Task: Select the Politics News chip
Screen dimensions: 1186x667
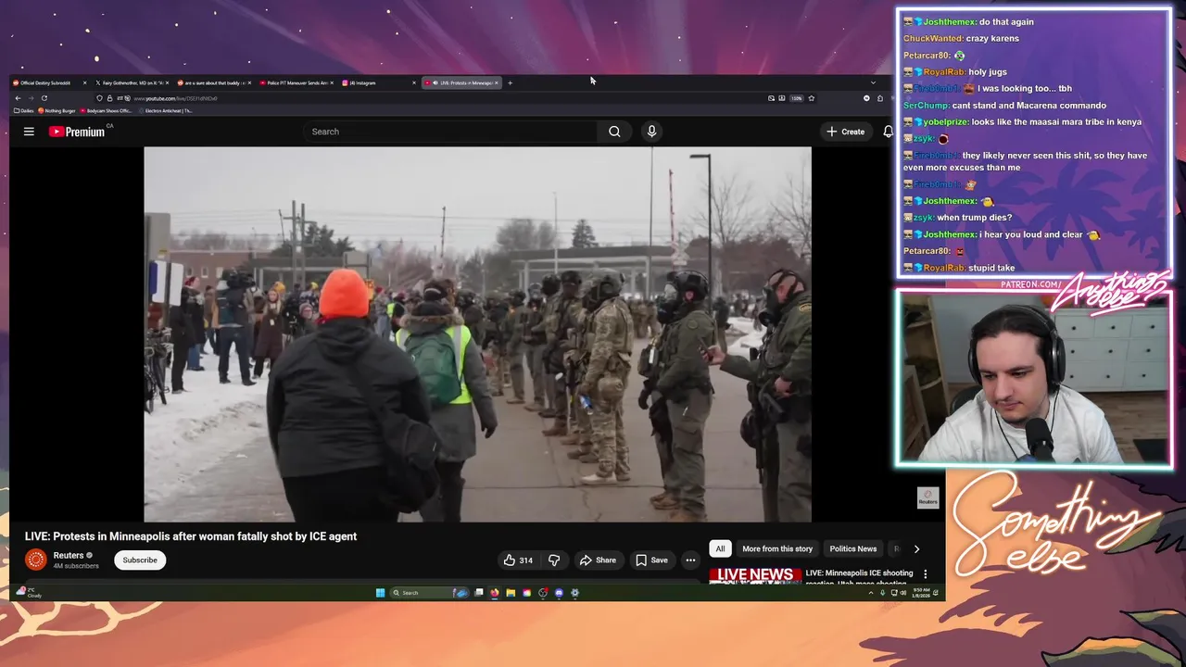Action: tap(852, 548)
